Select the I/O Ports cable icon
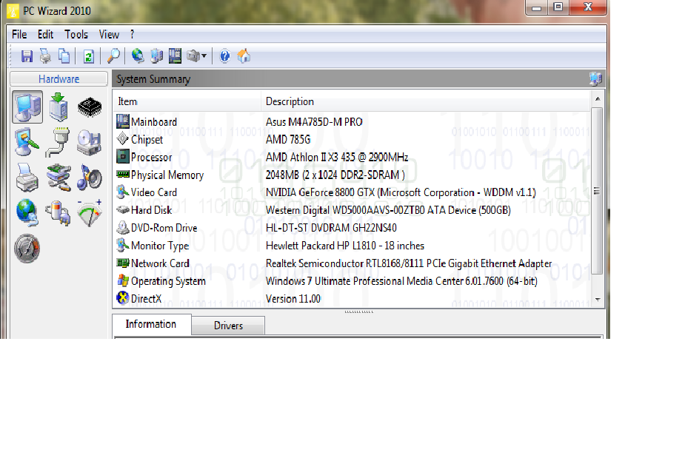This screenshot has height=475, width=685. pyautogui.click(x=58, y=142)
